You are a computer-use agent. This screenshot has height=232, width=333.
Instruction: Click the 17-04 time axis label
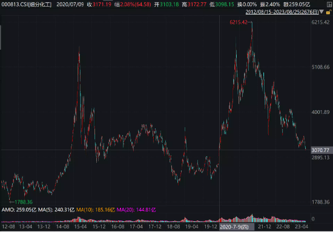click(136, 227)
